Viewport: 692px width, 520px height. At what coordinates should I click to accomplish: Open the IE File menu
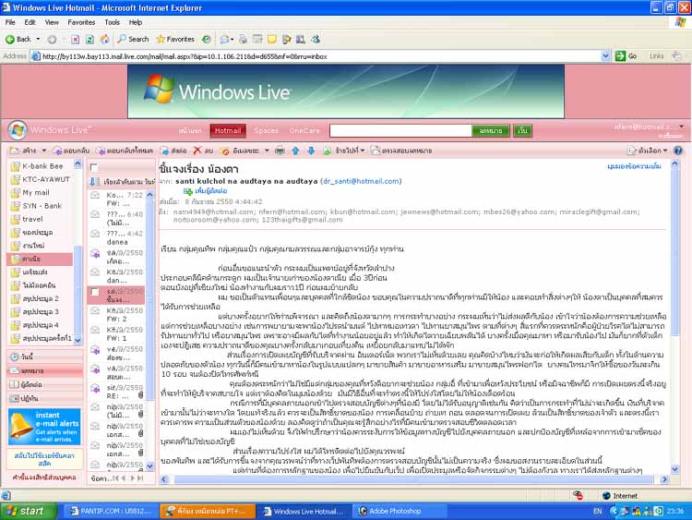click(x=10, y=22)
